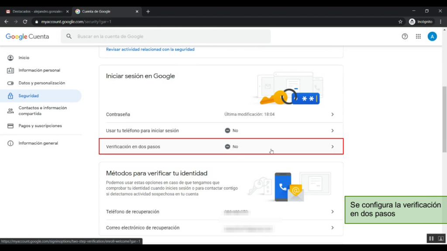Image resolution: width=447 pixels, height=251 pixels.
Task: Click the Información general info icon
Action: (x=10, y=143)
